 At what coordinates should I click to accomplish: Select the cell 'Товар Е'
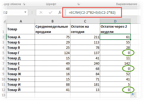[x=21, y=63]
